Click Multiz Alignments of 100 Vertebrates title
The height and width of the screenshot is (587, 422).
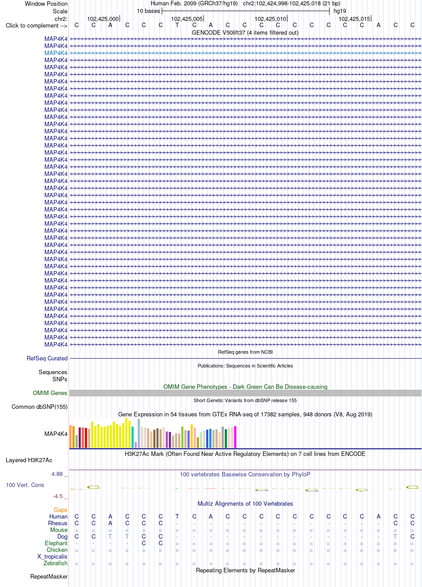[245, 503]
